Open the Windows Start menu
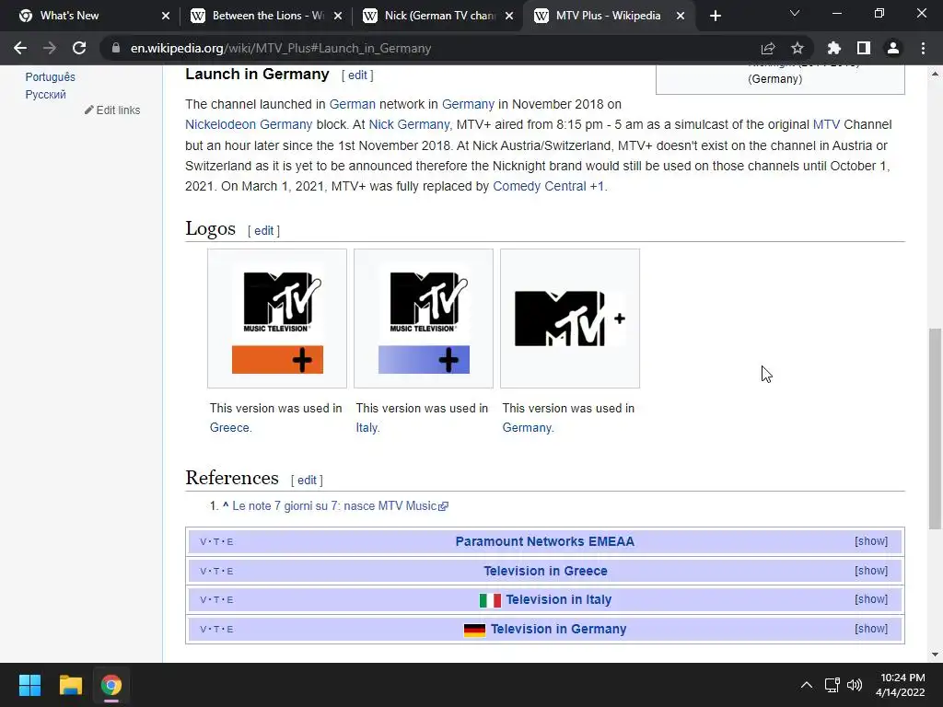 click(x=29, y=685)
